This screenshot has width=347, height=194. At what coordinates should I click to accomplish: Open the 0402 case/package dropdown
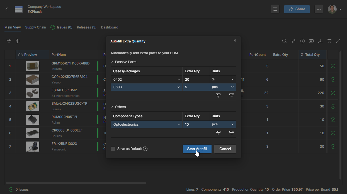pos(178,80)
